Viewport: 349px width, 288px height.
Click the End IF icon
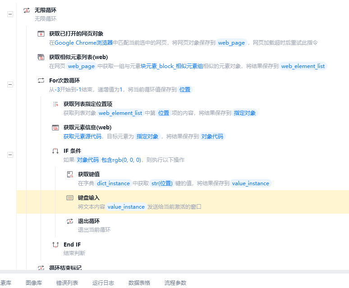55,245
